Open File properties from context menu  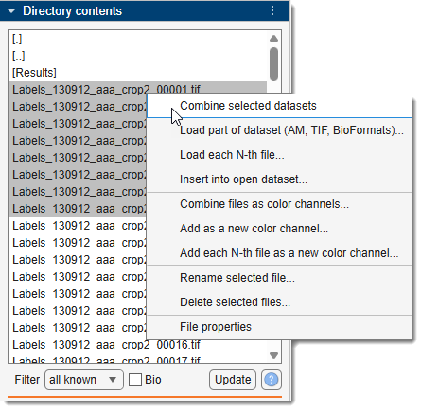click(280, 327)
